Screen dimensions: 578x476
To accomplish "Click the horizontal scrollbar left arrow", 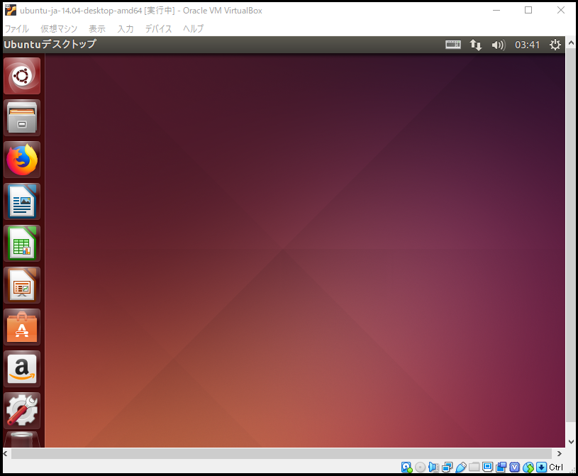I will (6, 453).
